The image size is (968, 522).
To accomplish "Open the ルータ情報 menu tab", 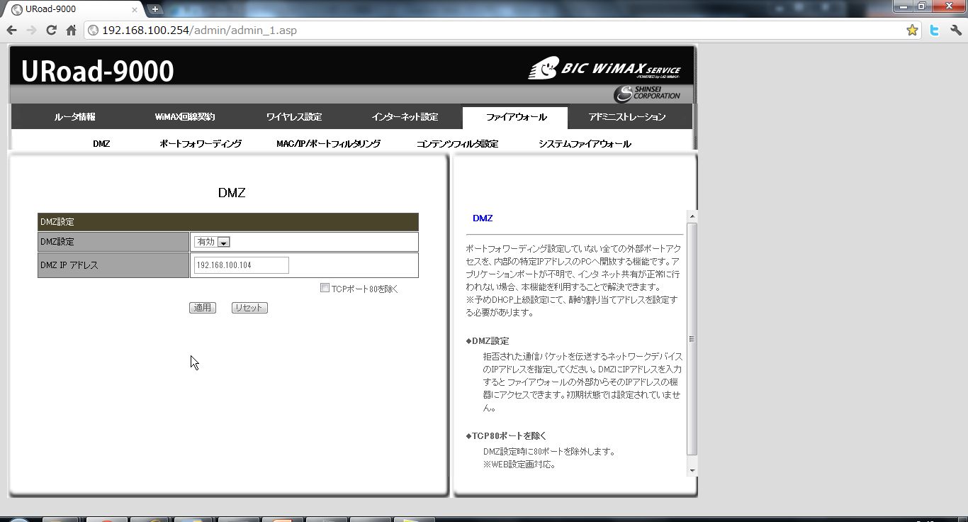I will pos(74,117).
